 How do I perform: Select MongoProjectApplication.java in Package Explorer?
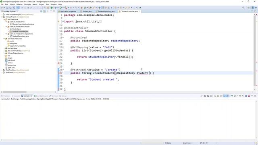pos(23,24)
